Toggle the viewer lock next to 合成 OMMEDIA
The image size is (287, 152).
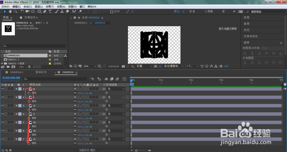coord(79,17)
